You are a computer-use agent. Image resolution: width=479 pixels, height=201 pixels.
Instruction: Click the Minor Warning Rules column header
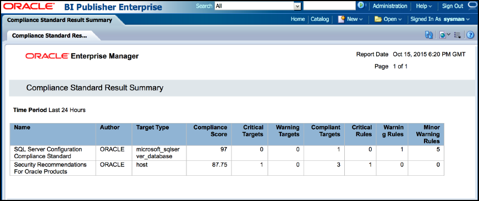(426, 134)
